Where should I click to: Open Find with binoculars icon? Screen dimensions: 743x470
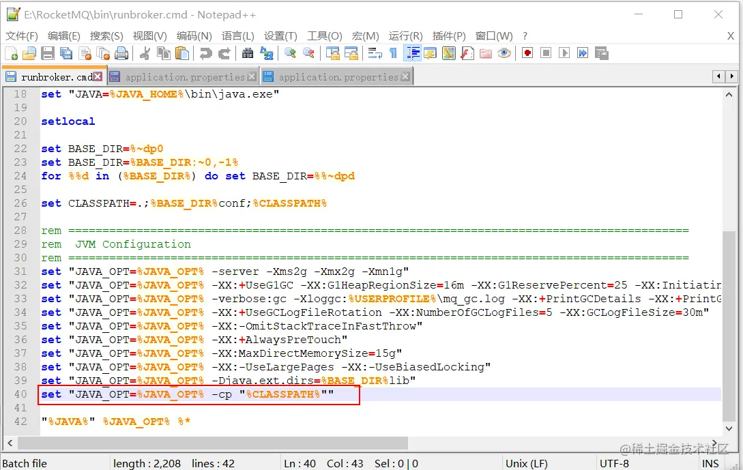pos(248,53)
